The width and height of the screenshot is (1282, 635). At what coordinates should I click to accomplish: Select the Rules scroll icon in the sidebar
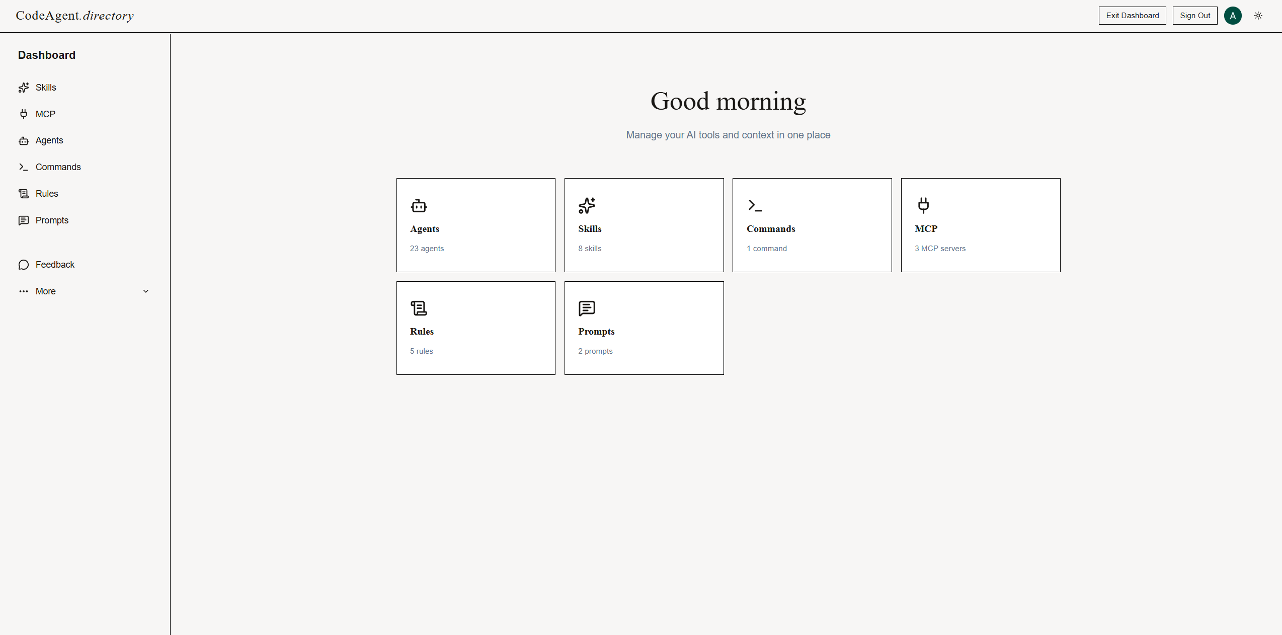tap(24, 193)
